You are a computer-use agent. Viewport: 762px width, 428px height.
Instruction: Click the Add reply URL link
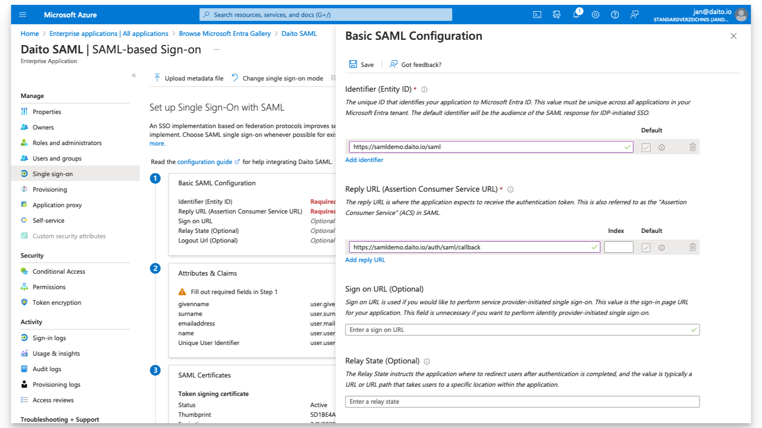click(x=365, y=260)
